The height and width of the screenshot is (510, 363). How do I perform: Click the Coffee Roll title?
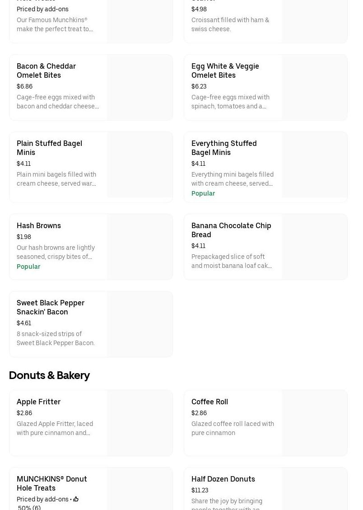tap(209, 402)
